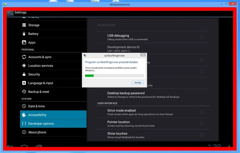Open Location services target icon
The image size is (240, 153).
click(24, 65)
